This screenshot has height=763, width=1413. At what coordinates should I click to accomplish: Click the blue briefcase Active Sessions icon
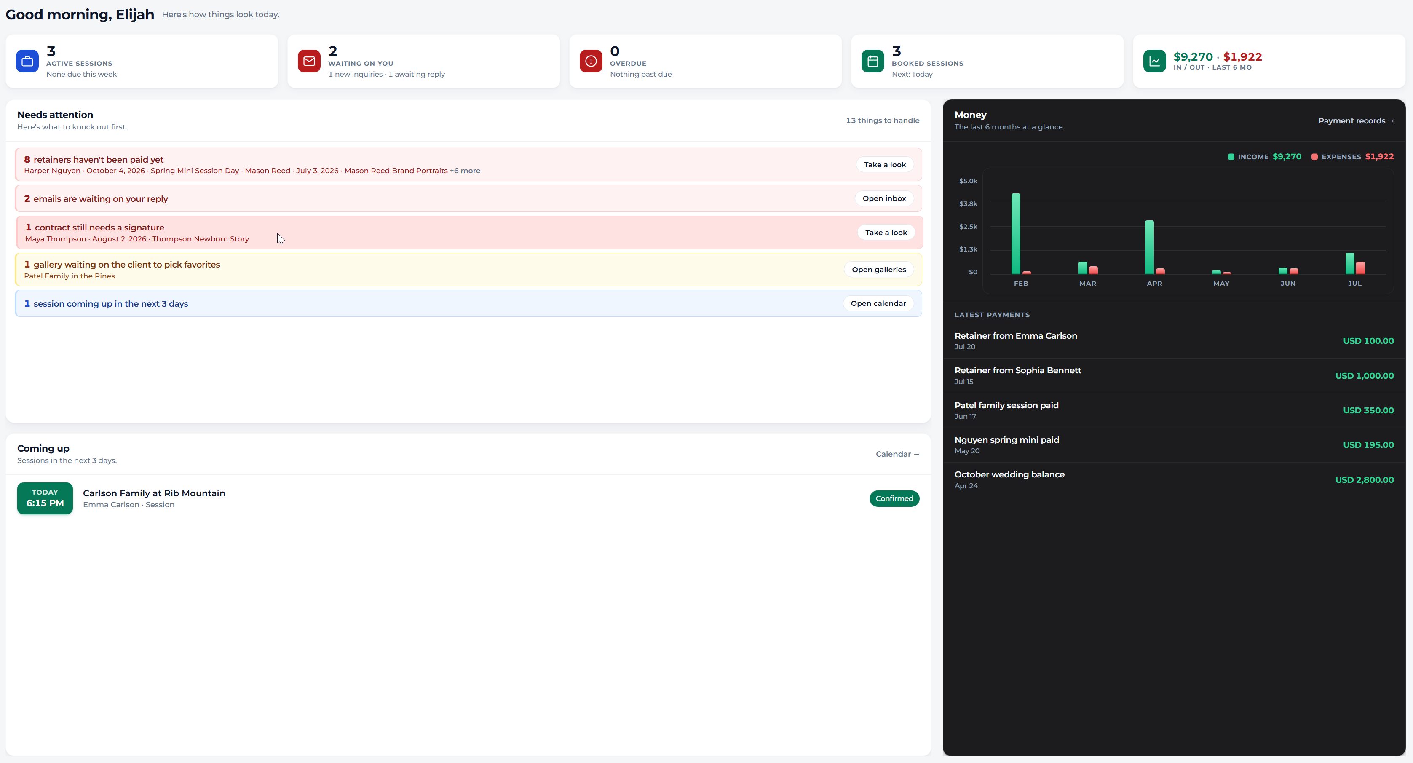[27, 62]
